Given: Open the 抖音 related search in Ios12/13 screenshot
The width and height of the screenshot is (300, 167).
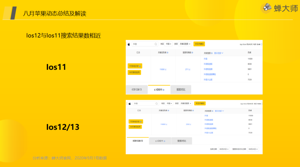Looking at the screenshot, I should point(206,116).
